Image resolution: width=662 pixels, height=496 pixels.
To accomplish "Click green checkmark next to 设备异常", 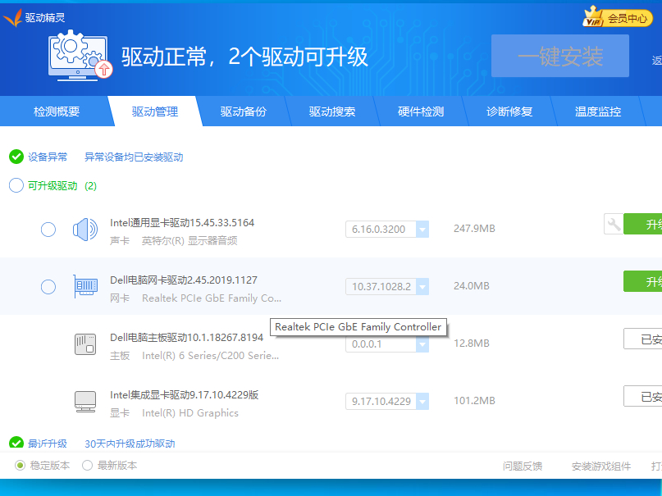I will pos(16,157).
